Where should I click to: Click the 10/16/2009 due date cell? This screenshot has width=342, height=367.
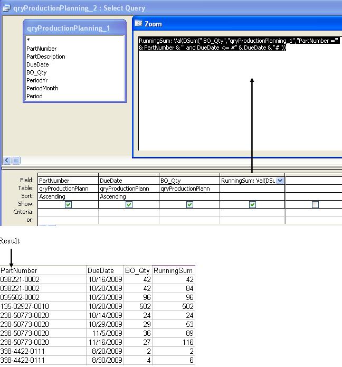pos(105,279)
